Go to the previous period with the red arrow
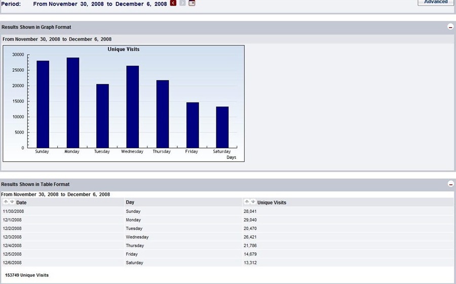456x284 pixels. click(x=173, y=3)
